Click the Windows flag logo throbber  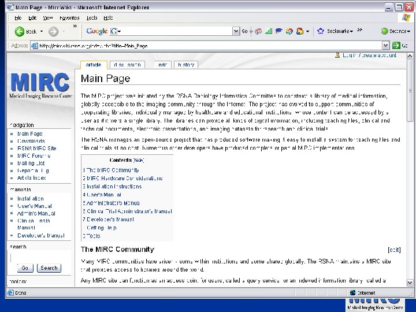(x=406, y=18)
